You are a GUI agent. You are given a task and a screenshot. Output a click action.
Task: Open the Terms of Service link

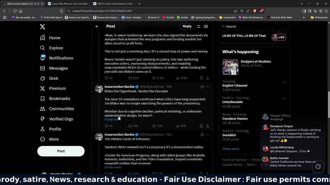click(x=234, y=160)
